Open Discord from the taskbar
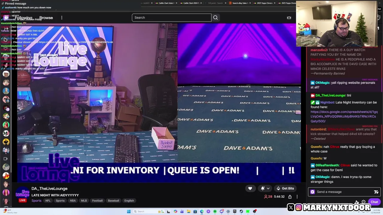 click(221, 211)
